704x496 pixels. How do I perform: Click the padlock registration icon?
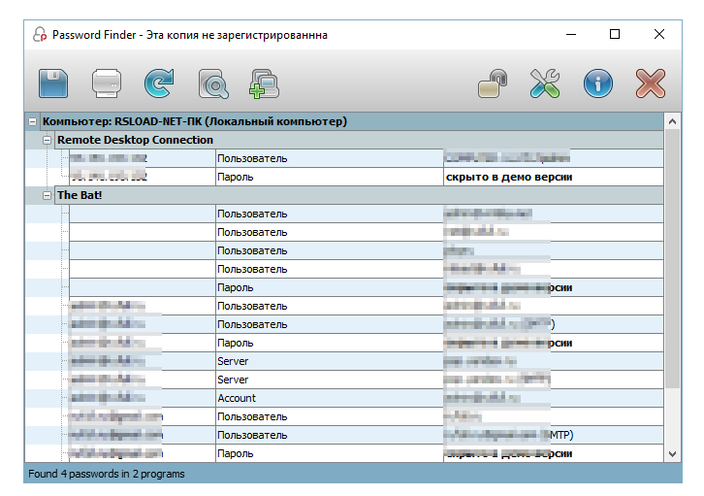pyautogui.click(x=493, y=83)
